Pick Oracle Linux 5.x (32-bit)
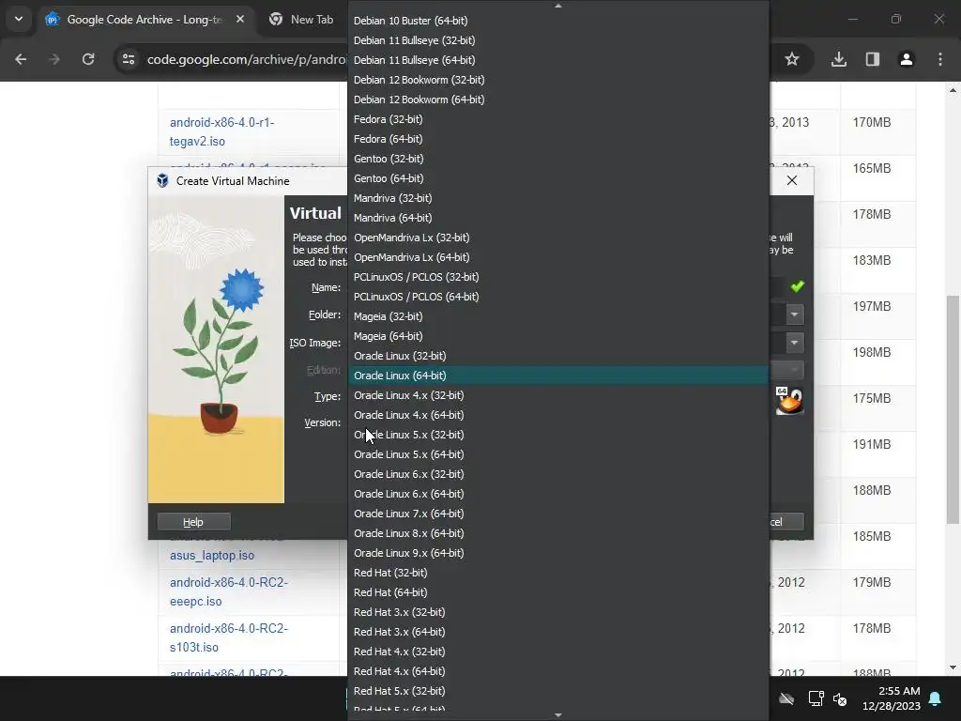The image size is (961, 721). [558, 435]
